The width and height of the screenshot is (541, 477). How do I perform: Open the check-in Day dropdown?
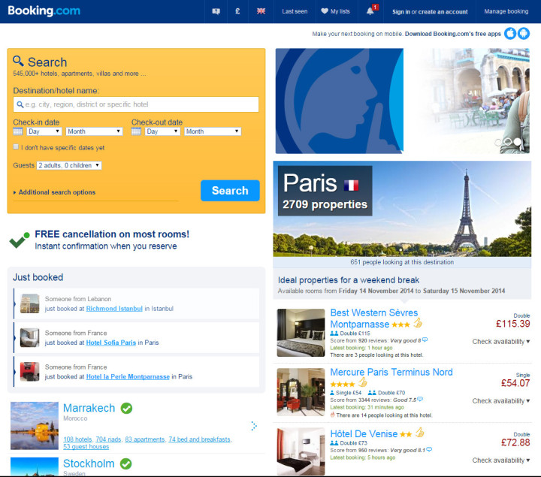pos(44,131)
